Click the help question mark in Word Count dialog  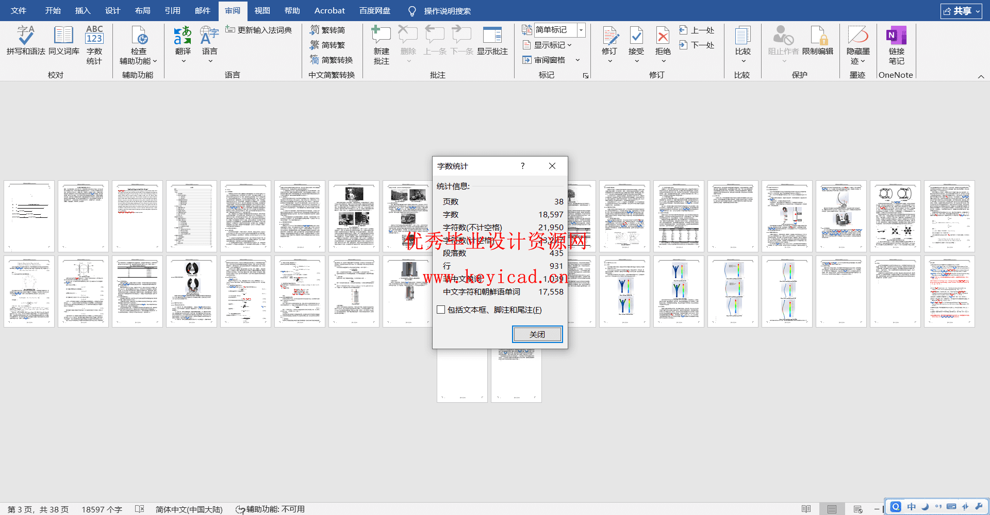click(522, 166)
